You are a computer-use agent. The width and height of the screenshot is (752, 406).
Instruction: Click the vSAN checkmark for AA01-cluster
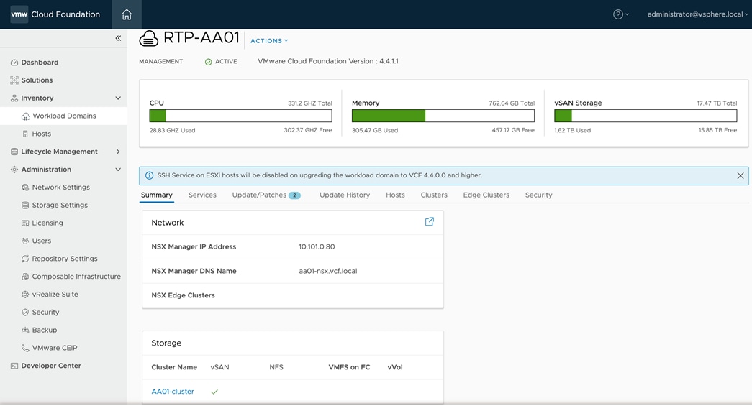(x=214, y=392)
